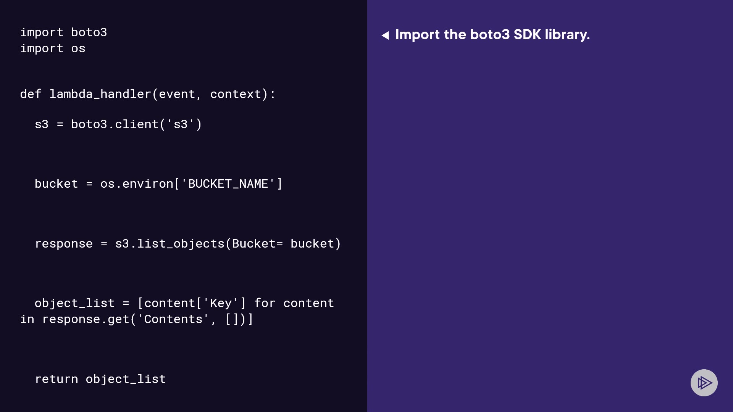Click the triangle bullet beside the heading

(385, 35)
